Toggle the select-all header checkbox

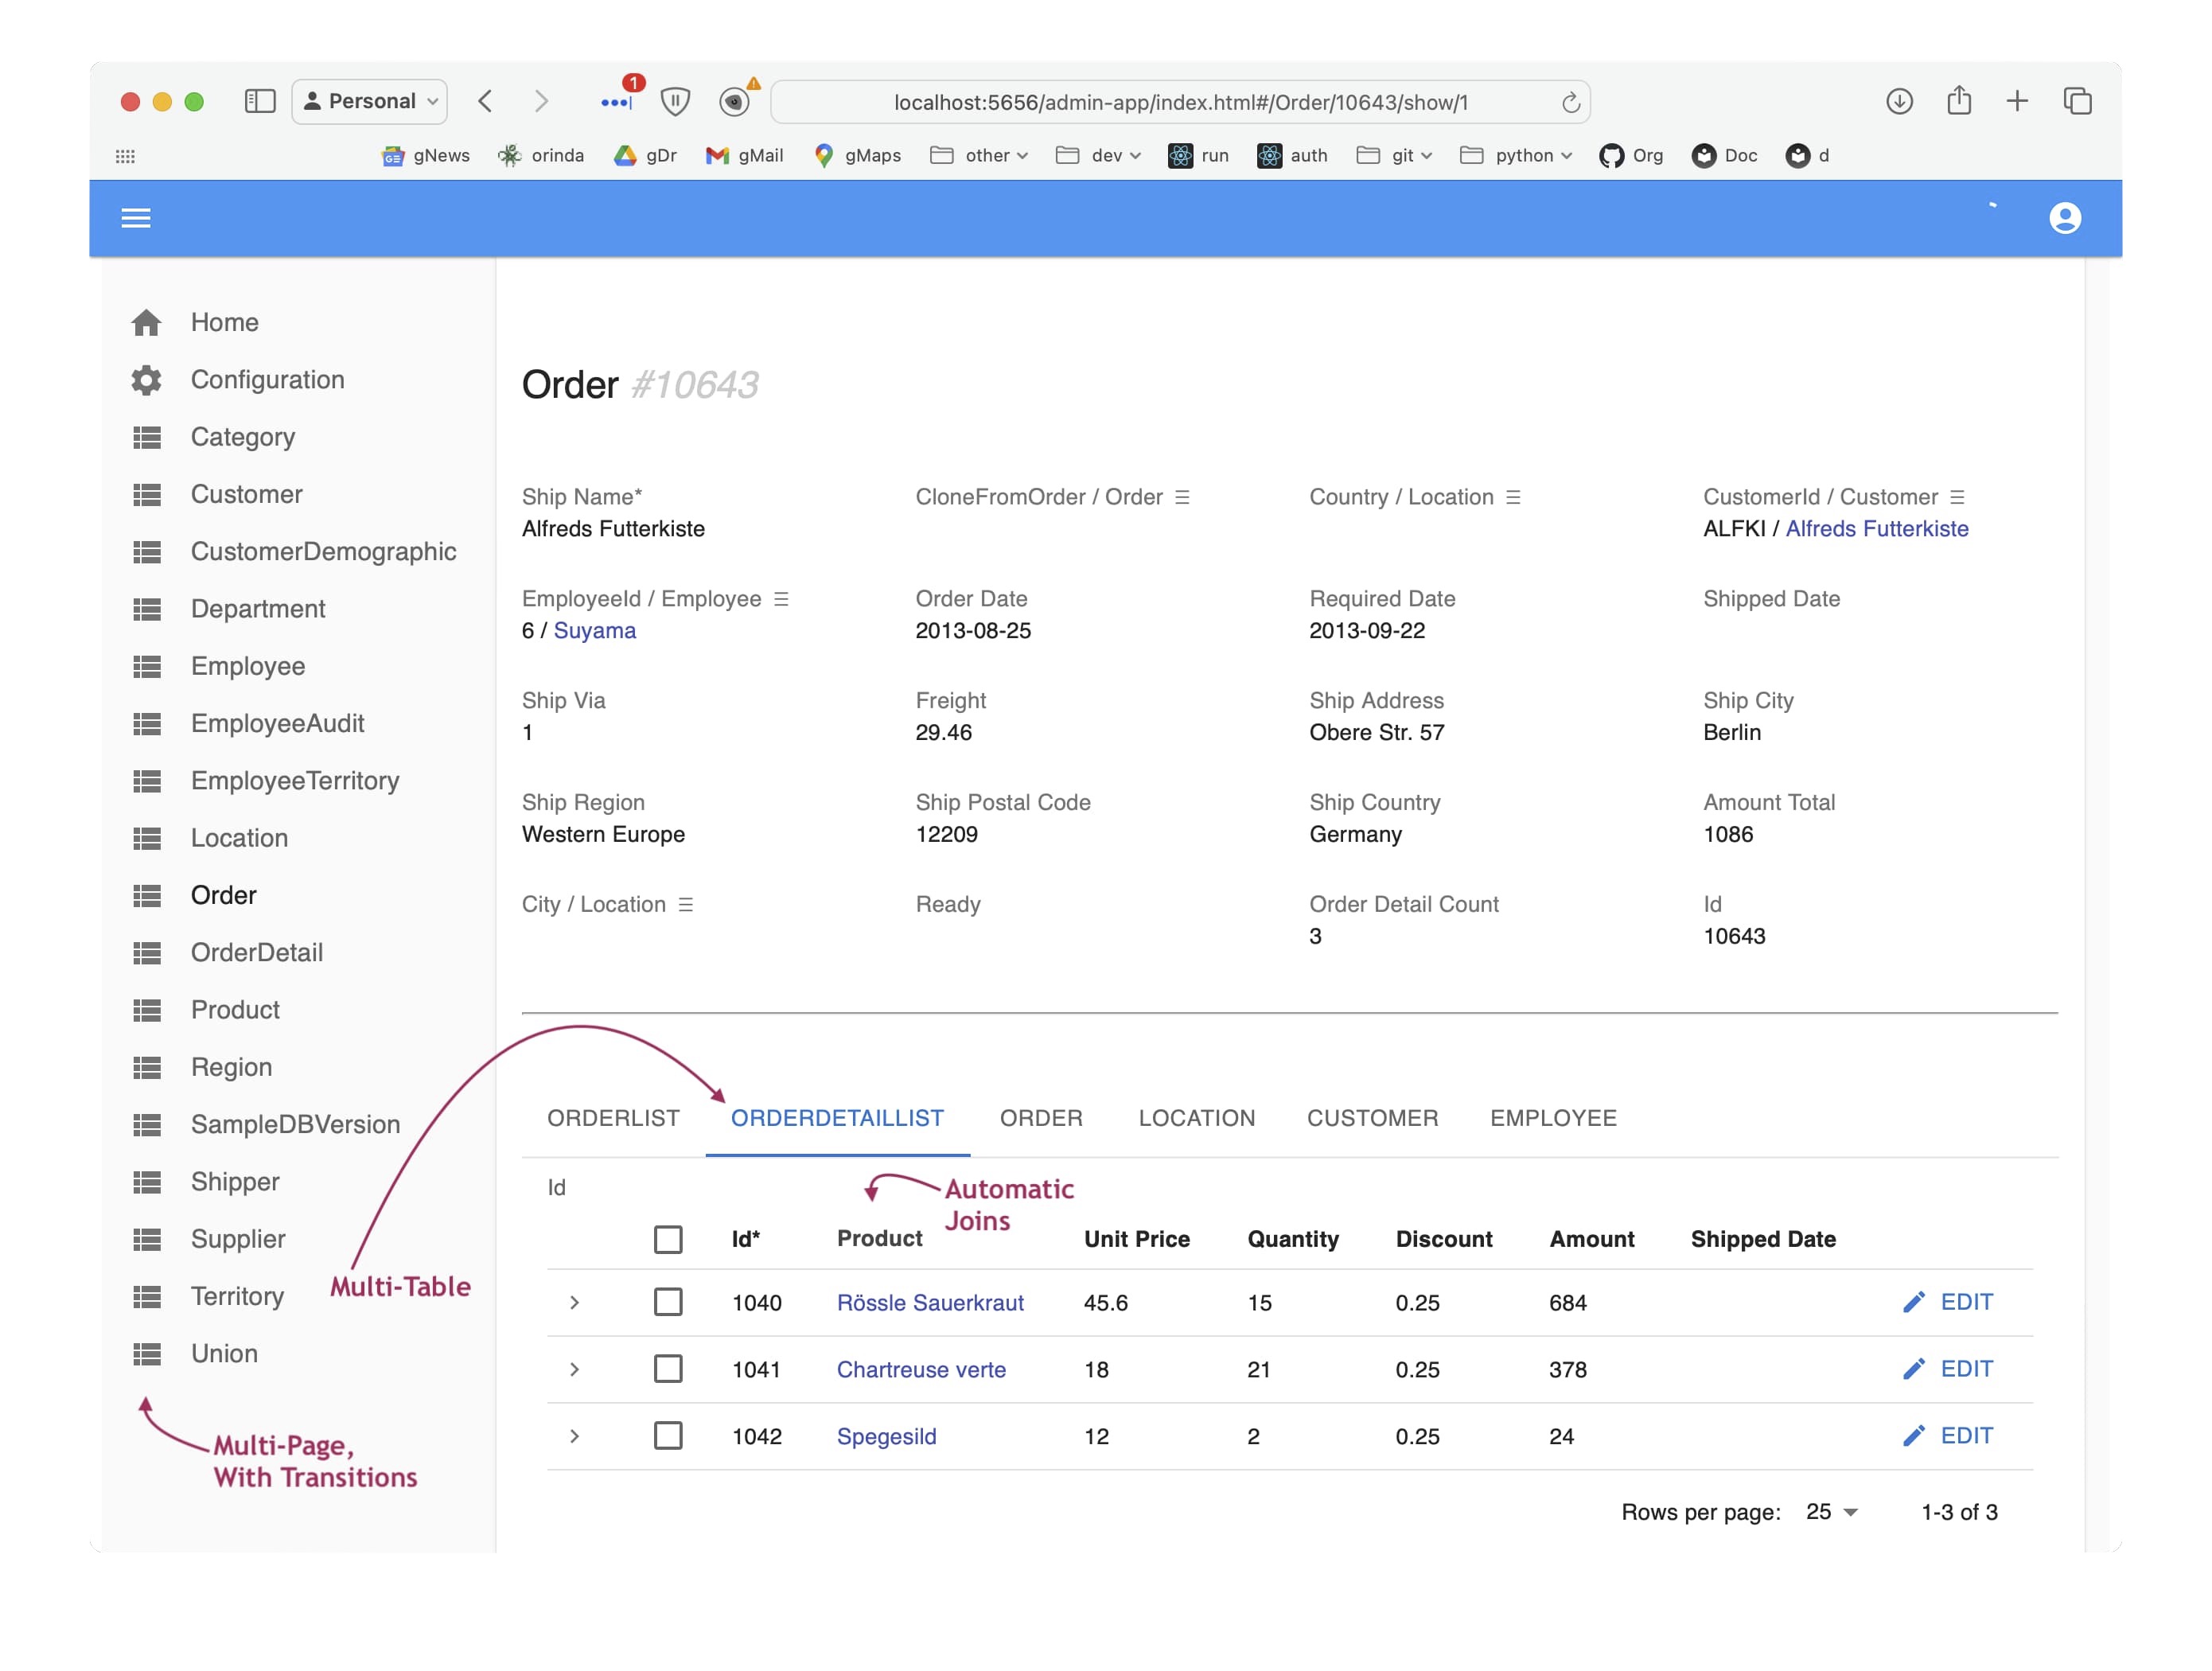pos(668,1239)
